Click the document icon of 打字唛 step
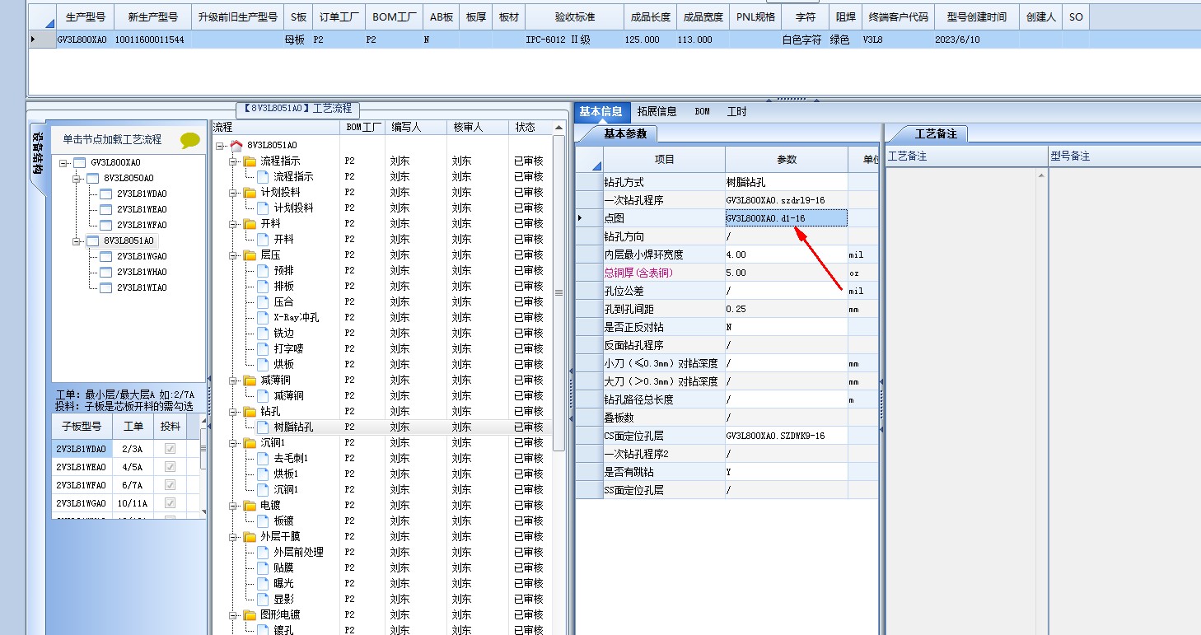Viewport: 1201px width, 635px height. coord(264,349)
